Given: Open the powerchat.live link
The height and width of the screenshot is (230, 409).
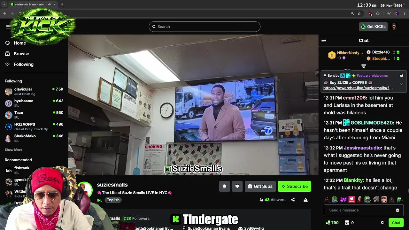Looking at the screenshot, I should click(x=358, y=88).
